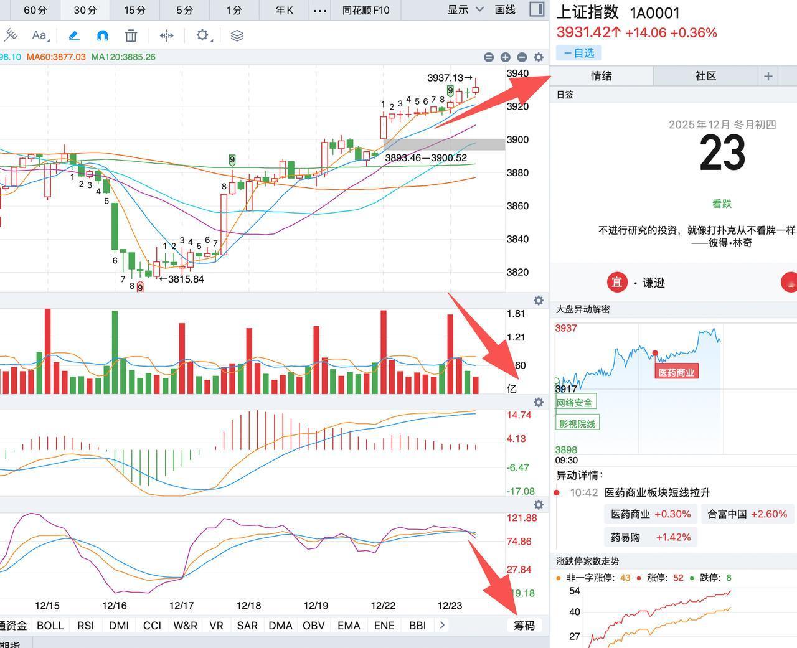797x648 pixels.
Task: Expand more indicators with the arrow
Action: coord(442,626)
